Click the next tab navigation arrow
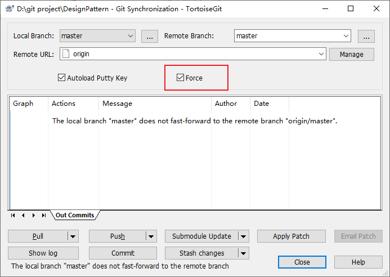The width and height of the screenshot is (390, 277). coord(34,215)
